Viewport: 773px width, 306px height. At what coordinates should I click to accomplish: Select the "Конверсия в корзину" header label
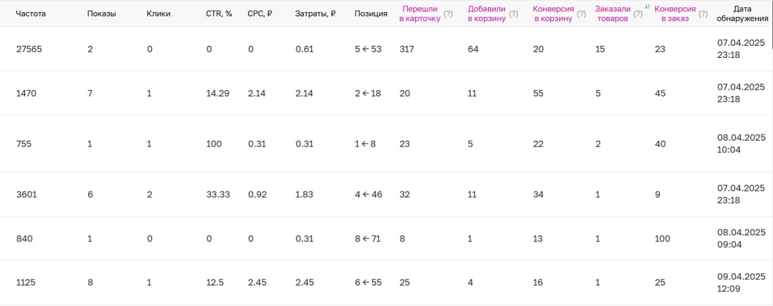pyautogui.click(x=553, y=14)
